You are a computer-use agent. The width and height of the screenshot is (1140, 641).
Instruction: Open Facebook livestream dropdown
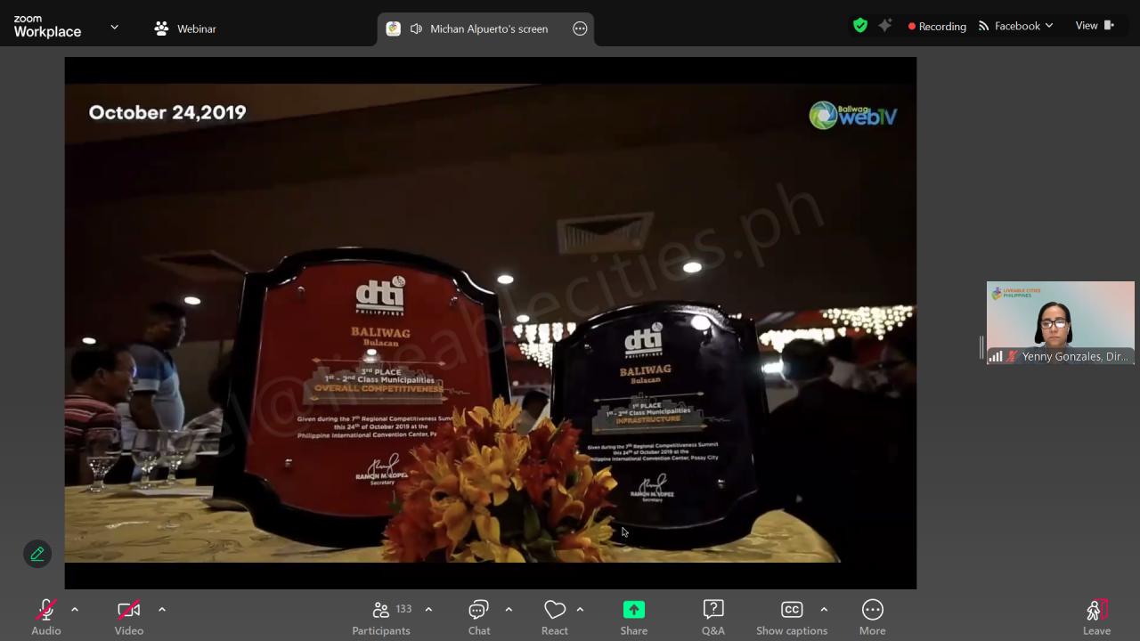point(1015,26)
